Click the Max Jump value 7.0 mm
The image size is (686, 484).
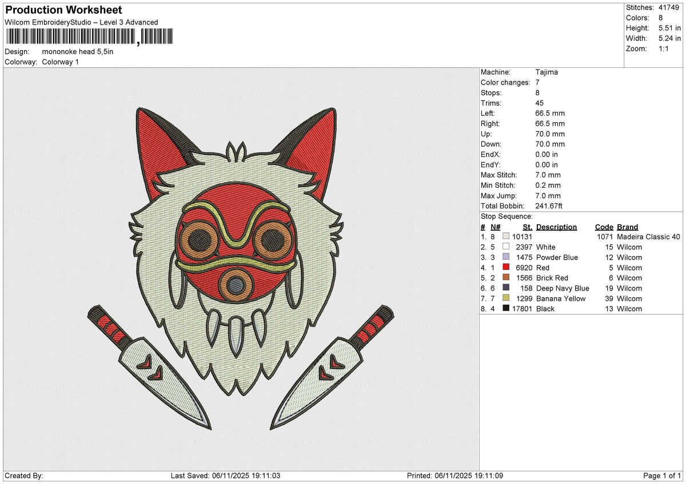pyautogui.click(x=548, y=196)
